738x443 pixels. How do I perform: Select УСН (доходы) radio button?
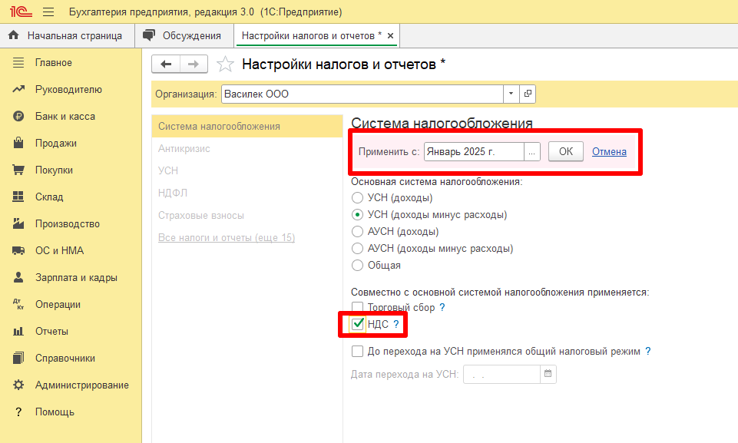[x=357, y=198]
